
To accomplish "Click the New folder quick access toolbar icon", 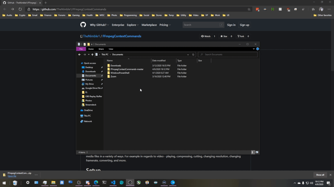I will coord(88,44).
